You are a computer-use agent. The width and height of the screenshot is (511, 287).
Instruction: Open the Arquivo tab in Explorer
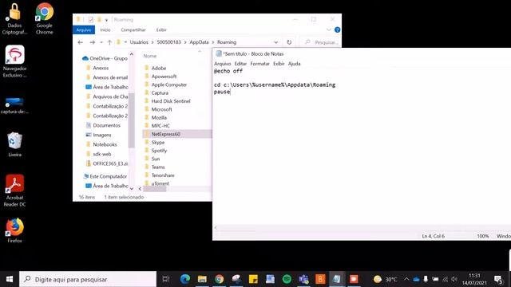click(x=84, y=29)
